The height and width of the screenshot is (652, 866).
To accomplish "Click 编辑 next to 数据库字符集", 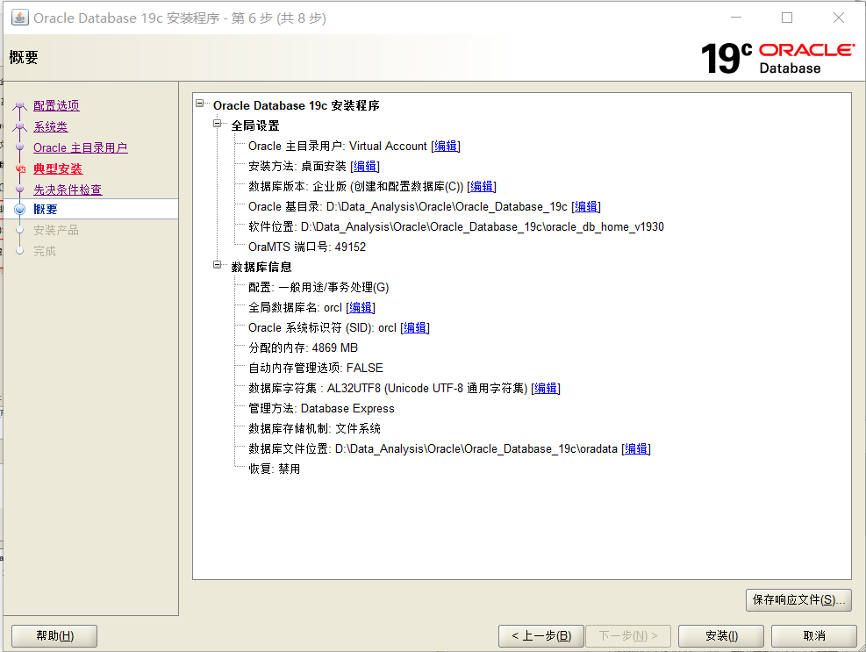I will point(545,388).
